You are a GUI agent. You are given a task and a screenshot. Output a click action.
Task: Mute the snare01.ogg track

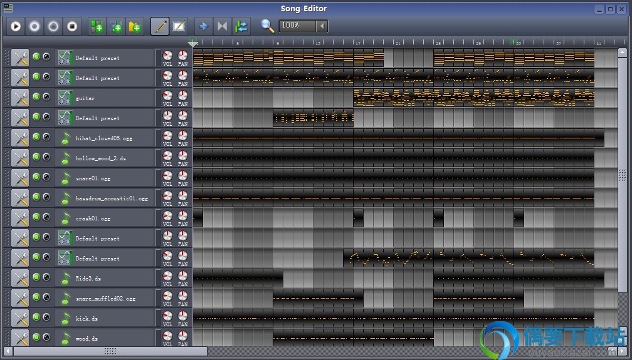click(36, 177)
